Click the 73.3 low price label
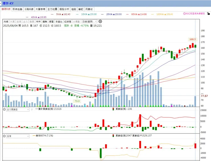The height and width of the screenshot is (161, 211). 77,101
